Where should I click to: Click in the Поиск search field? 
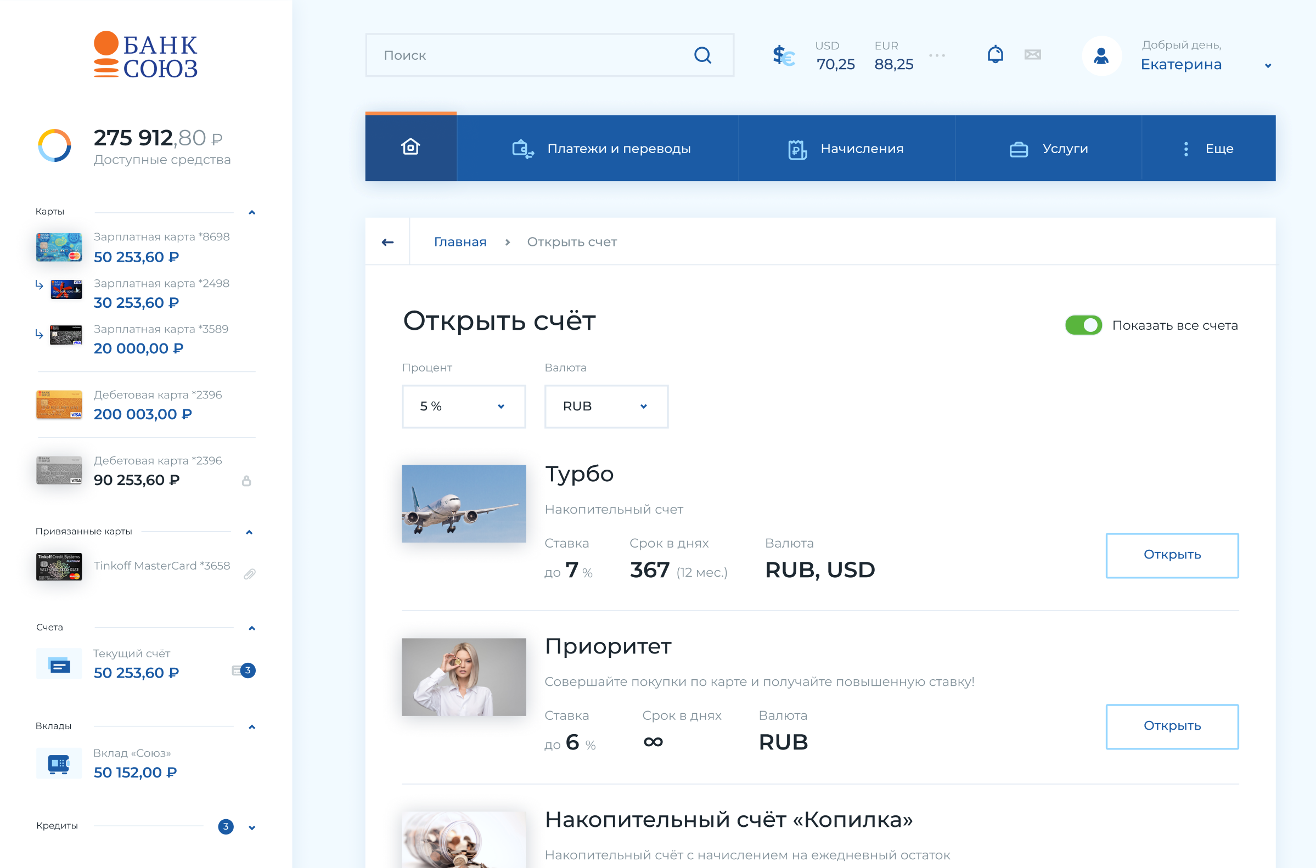coord(550,55)
